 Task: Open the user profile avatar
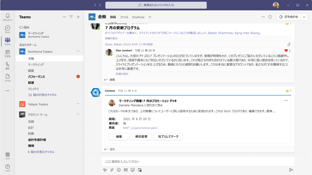[276, 5]
